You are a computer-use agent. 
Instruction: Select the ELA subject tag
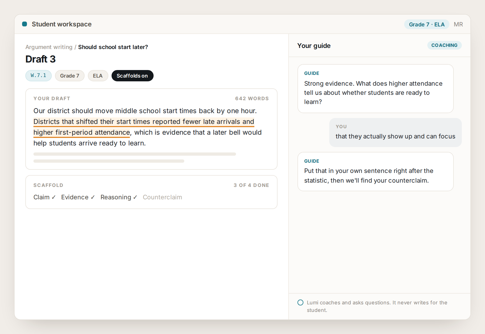pos(98,76)
